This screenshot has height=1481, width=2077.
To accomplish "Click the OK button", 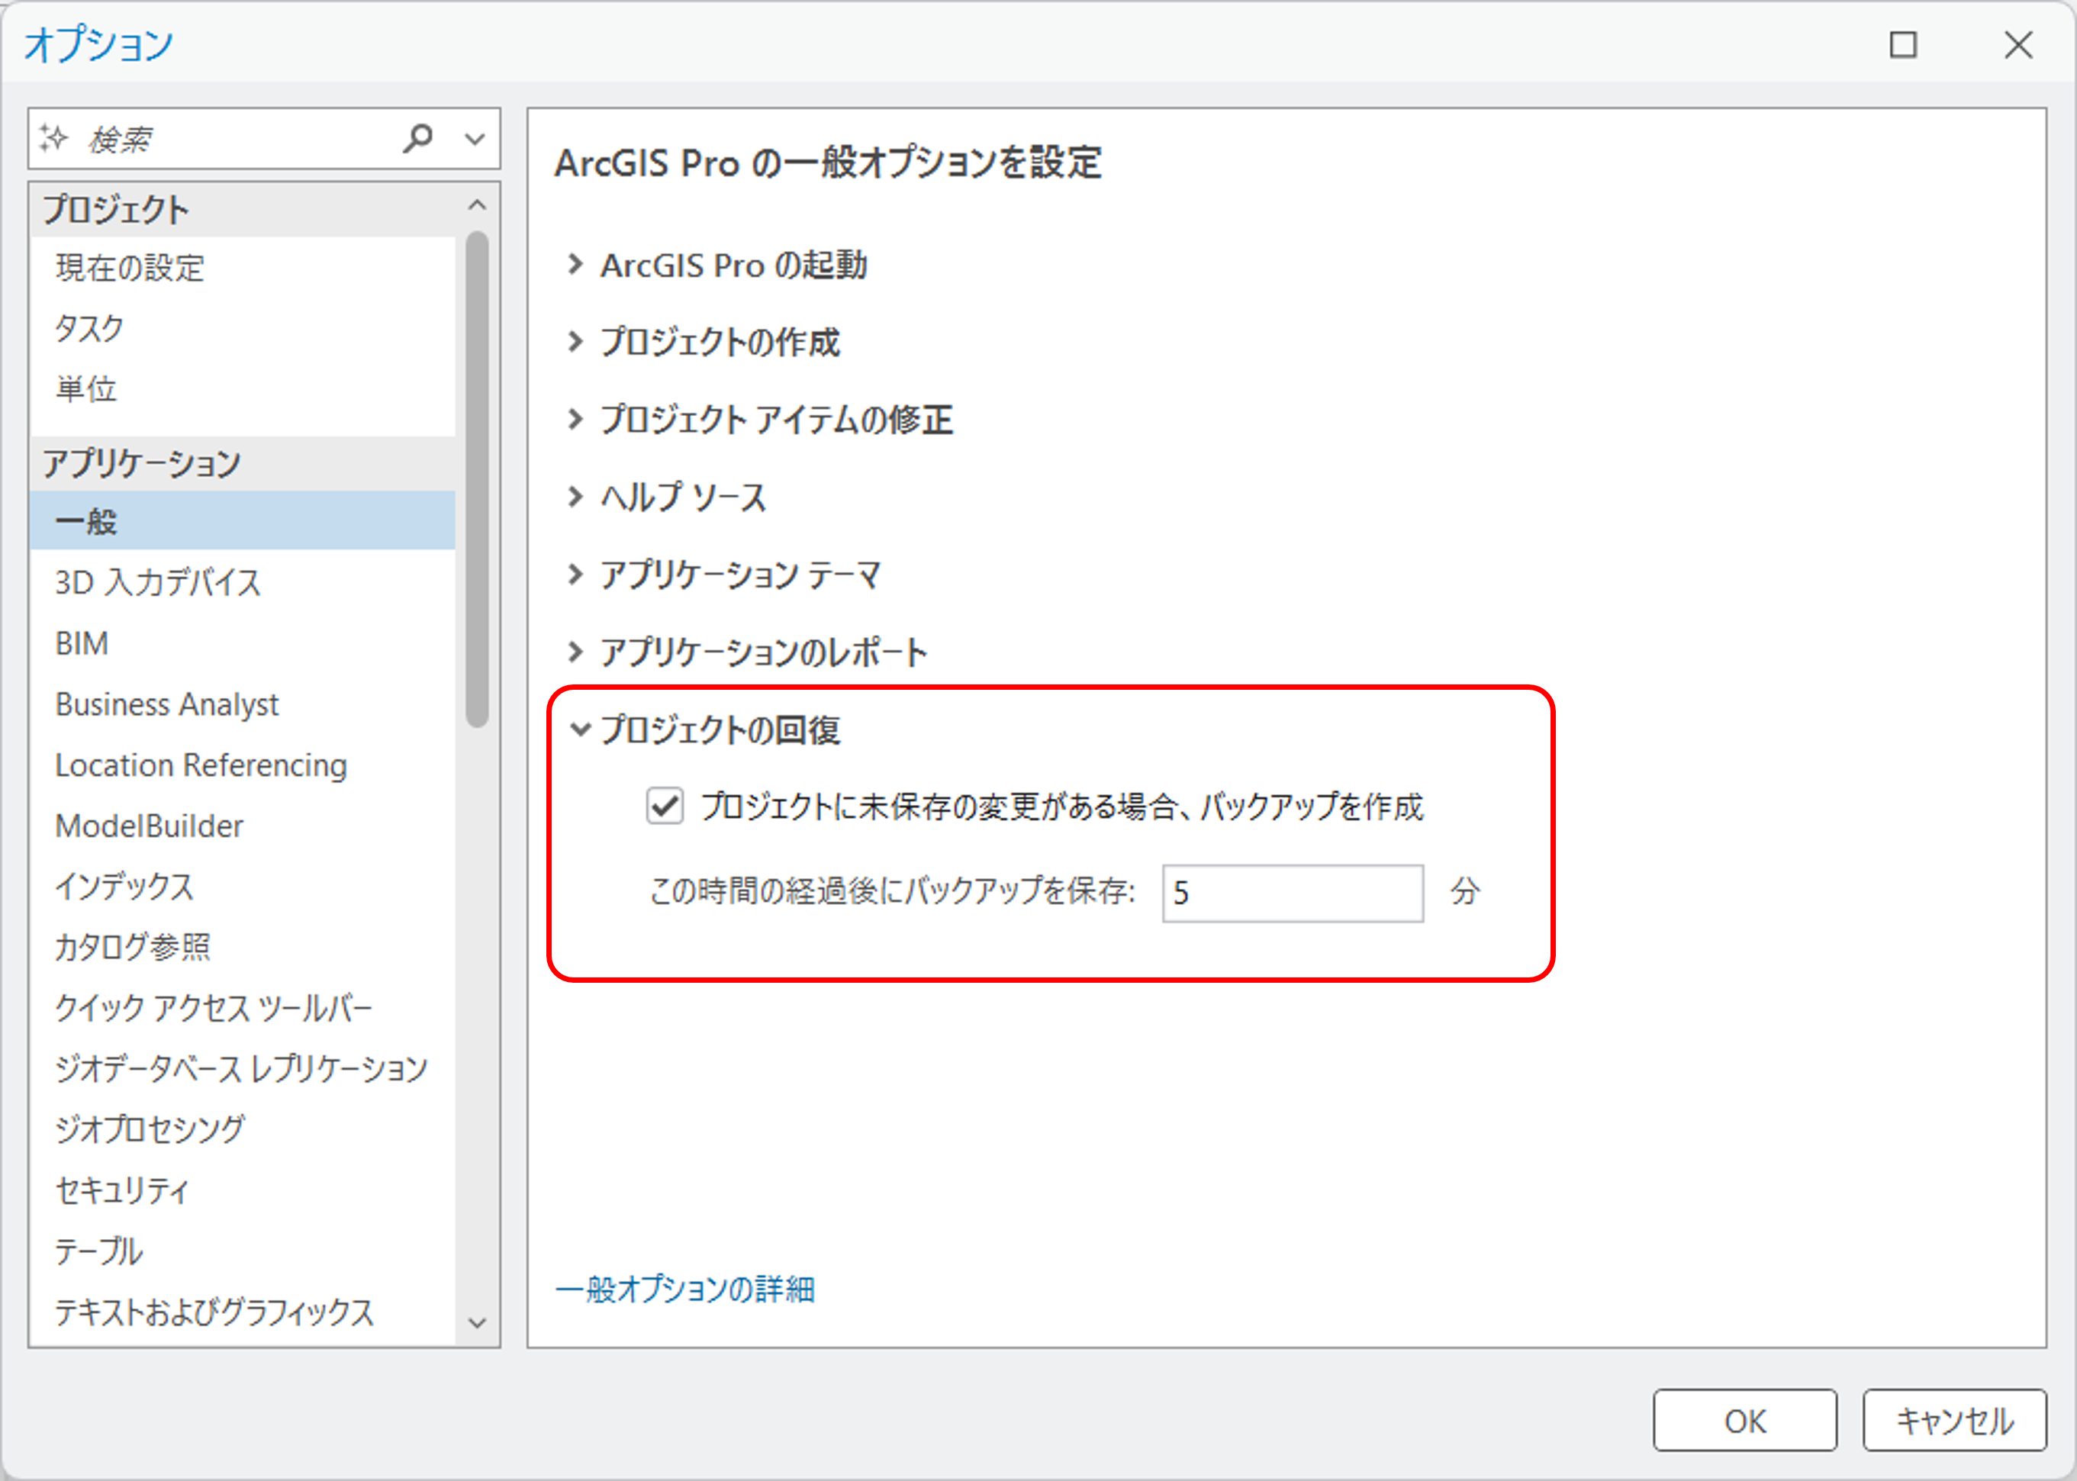I will (1744, 1421).
